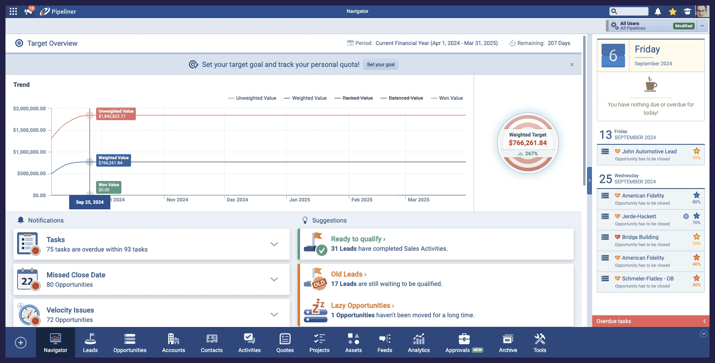Viewport: 715px width, 363px height.
Task: Click the main dashboard vertical scrollbar
Action: pos(584,111)
